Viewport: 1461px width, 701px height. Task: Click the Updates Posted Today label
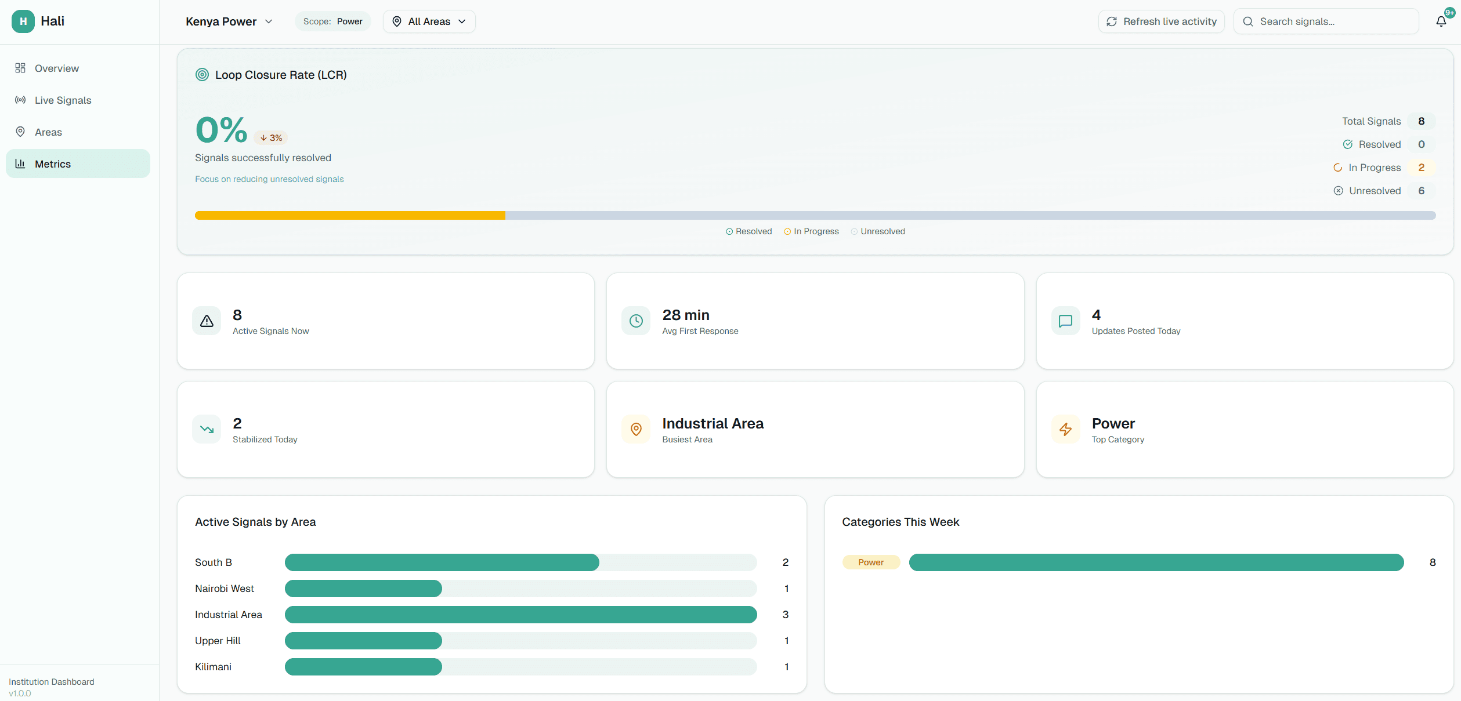pyautogui.click(x=1136, y=331)
